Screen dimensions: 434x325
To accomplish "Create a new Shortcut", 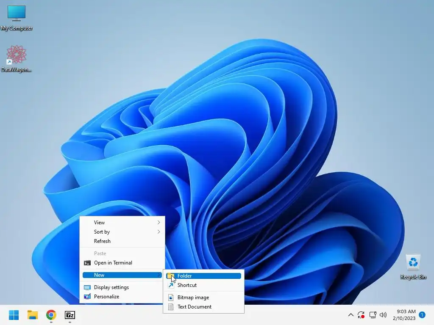I will coord(204,285).
